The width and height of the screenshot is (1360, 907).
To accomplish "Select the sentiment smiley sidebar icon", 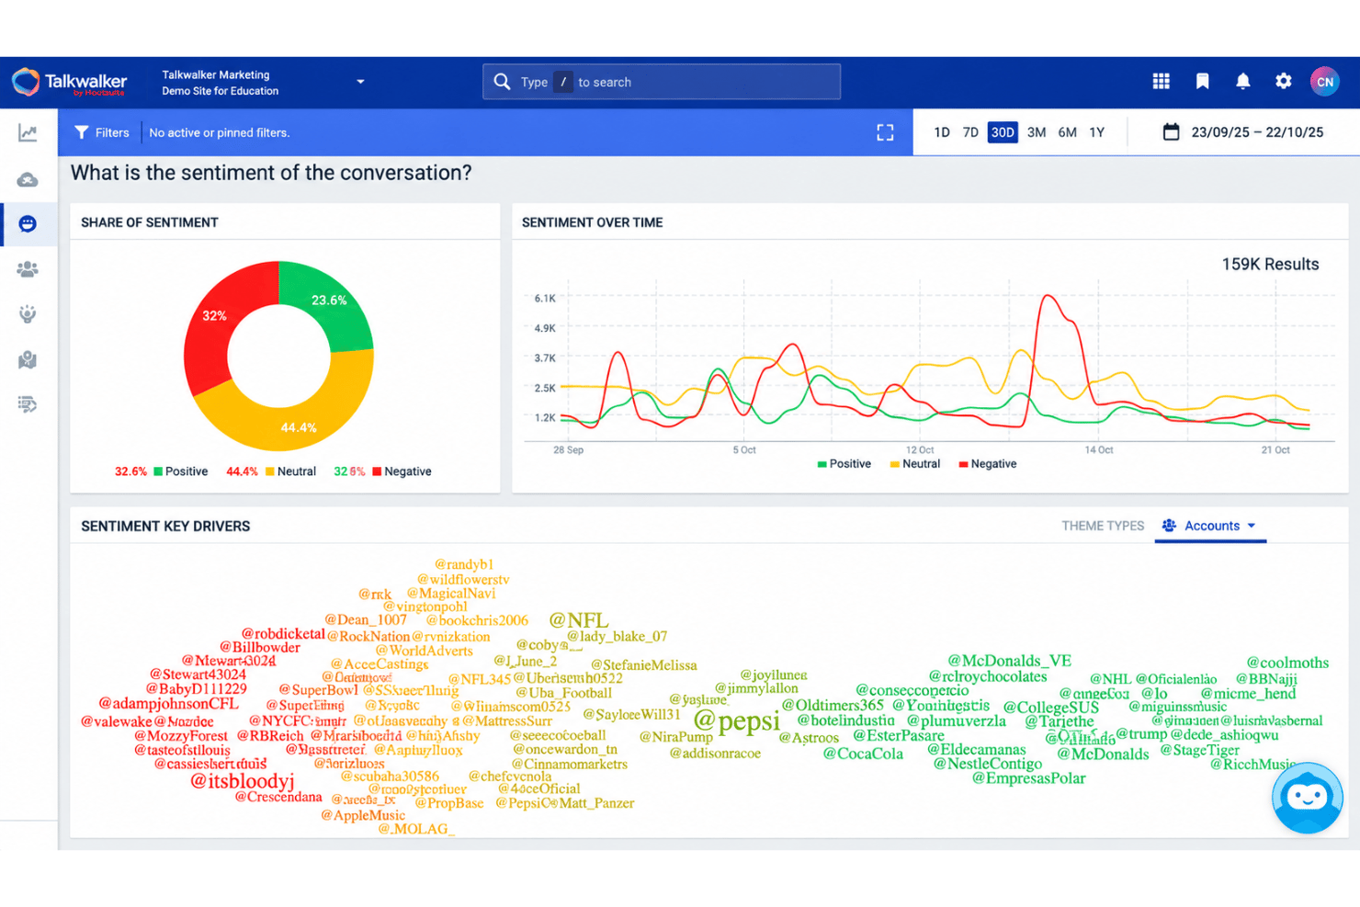I will (x=28, y=224).
